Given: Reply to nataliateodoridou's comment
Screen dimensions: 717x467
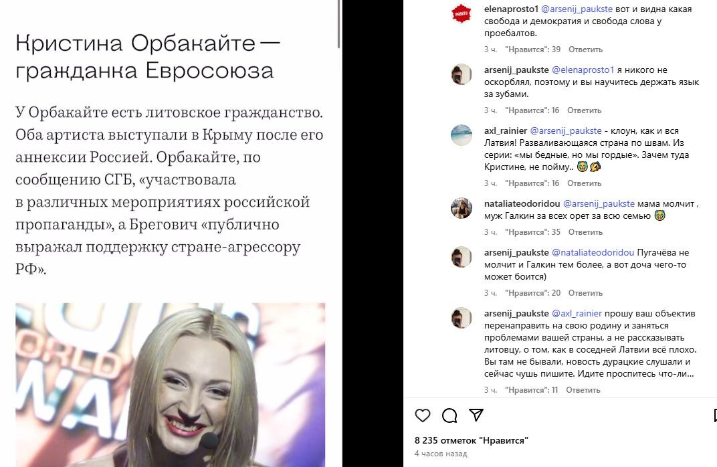Looking at the screenshot, I should tap(585, 232).
